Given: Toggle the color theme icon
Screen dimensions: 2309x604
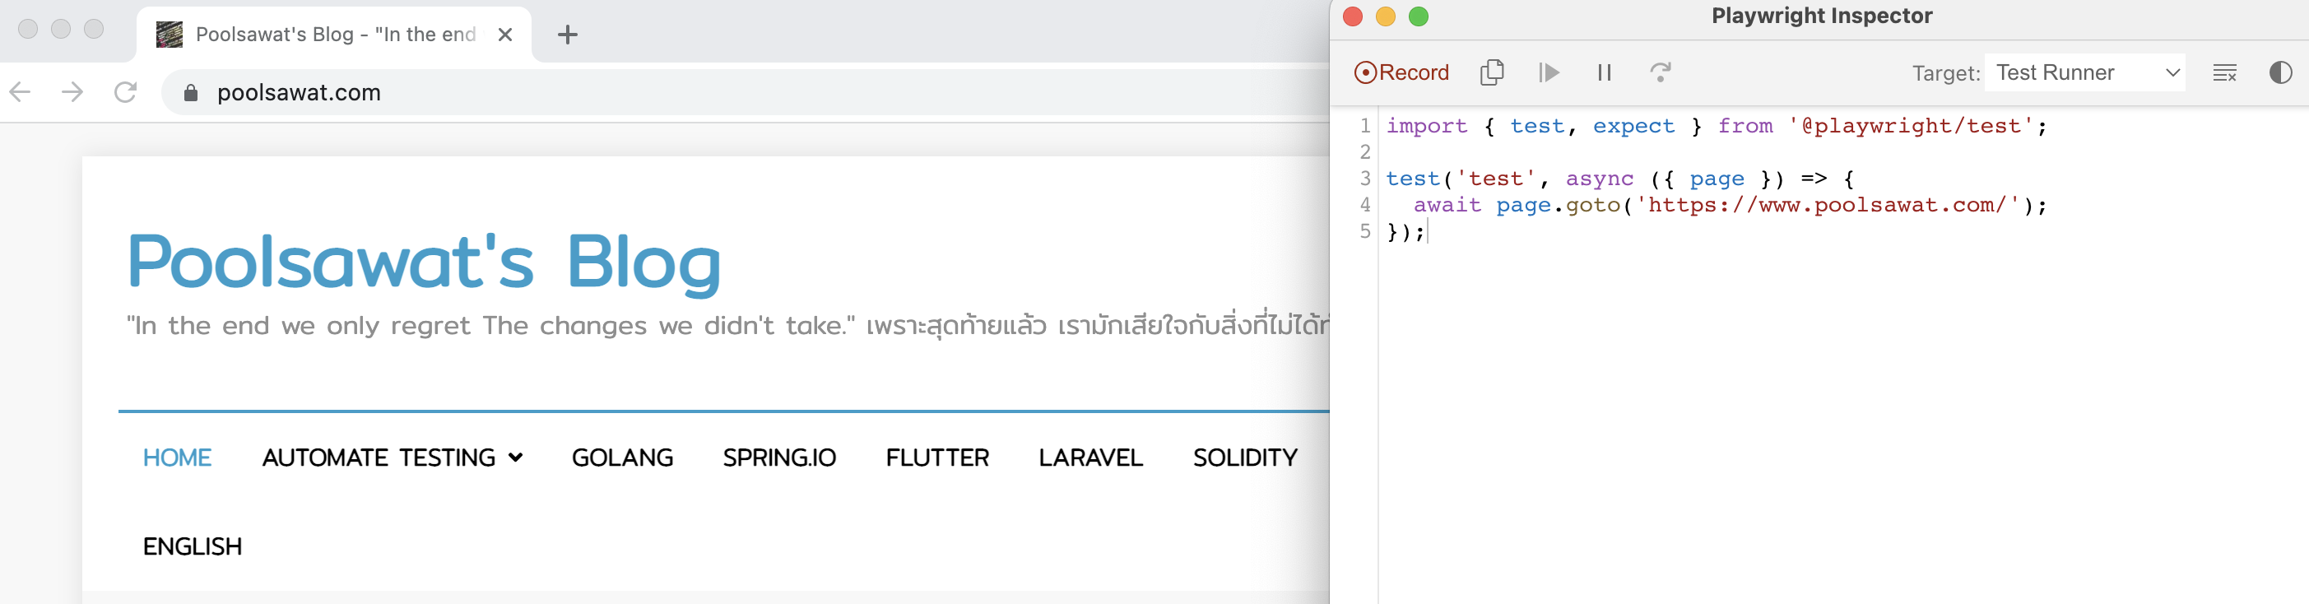Looking at the screenshot, I should point(2279,72).
